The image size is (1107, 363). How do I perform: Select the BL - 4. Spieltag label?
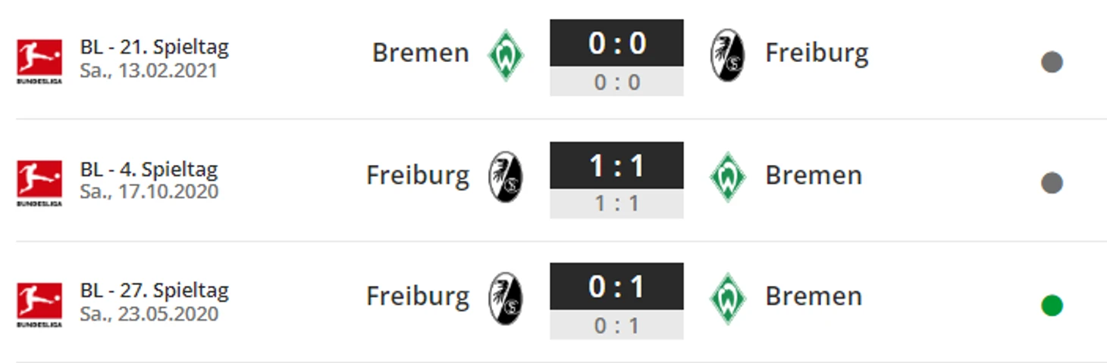click(149, 169)
